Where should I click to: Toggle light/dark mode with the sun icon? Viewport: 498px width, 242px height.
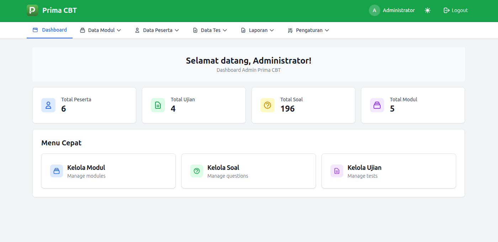(x=427, y=10)
